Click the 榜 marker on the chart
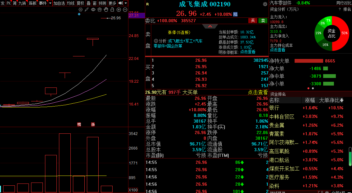The width and height of the screenshot is (352, 193). point(79,124)
